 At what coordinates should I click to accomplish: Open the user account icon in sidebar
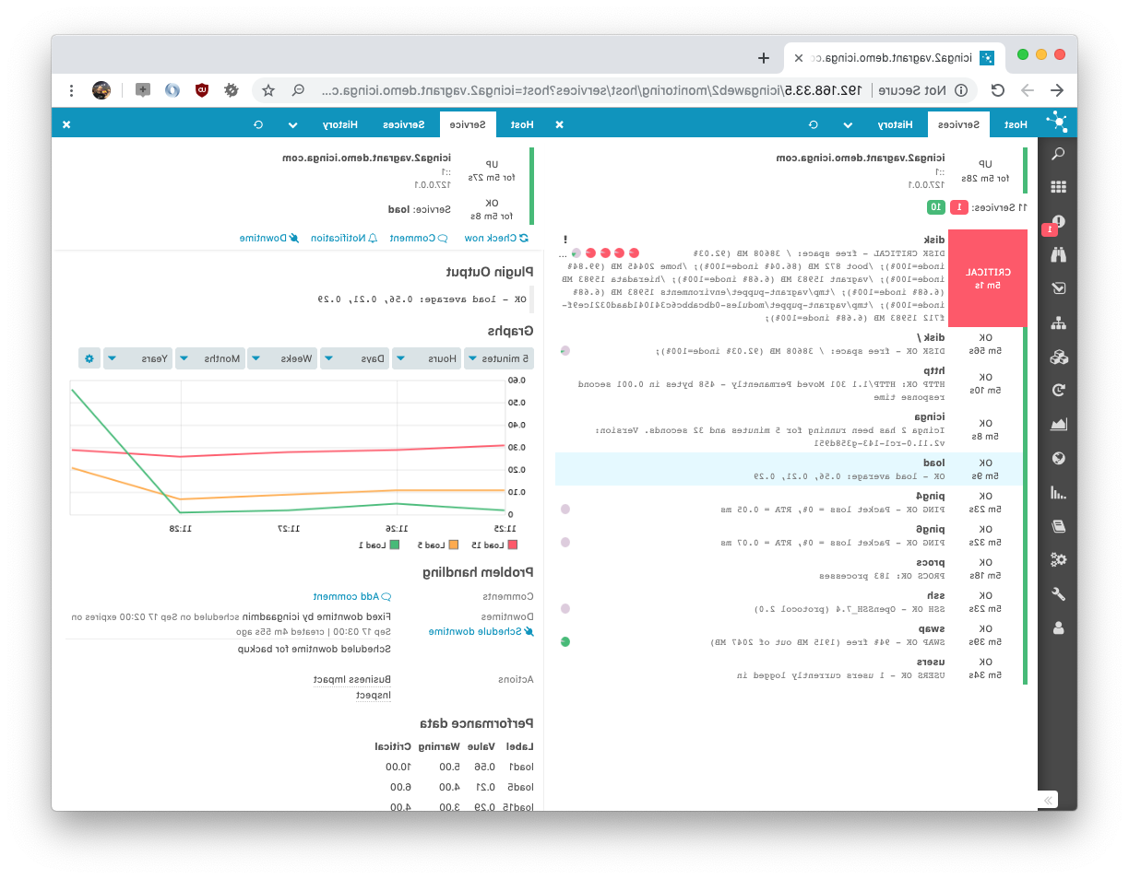click(x=1058, y=627)
